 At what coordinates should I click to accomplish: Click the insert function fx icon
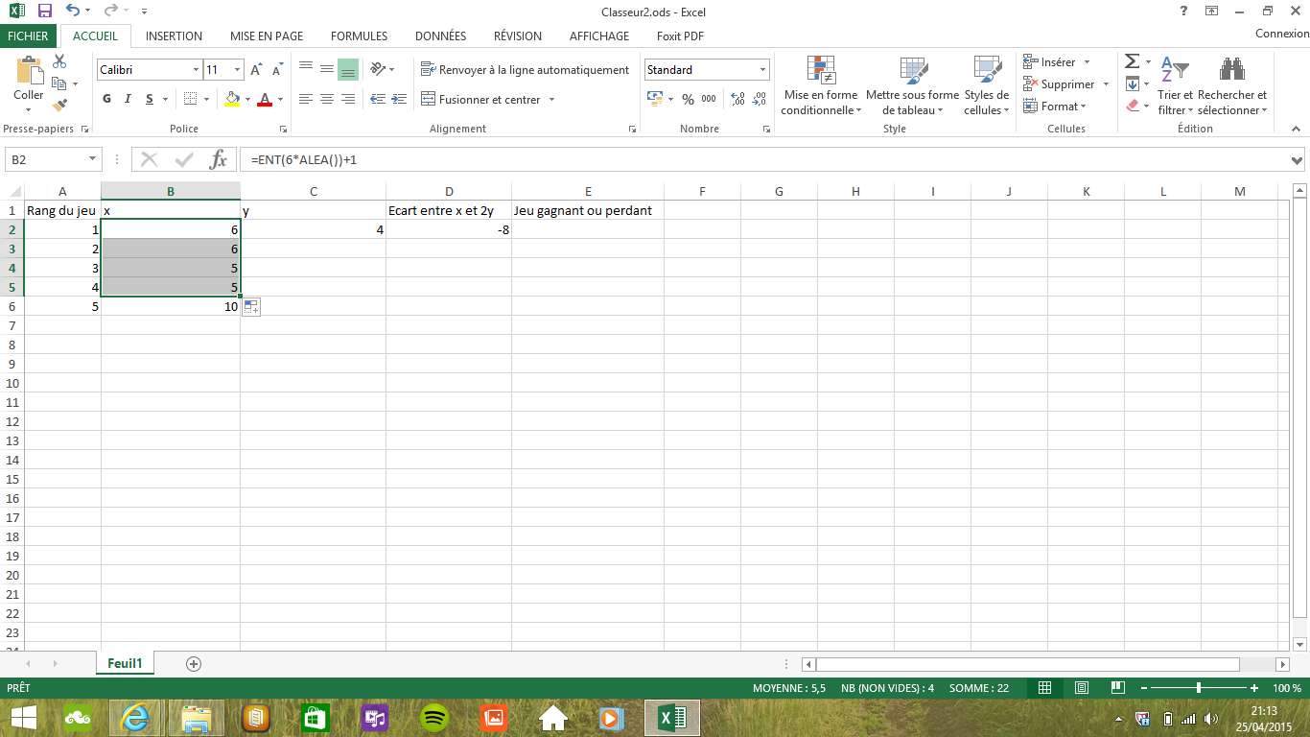(219, 159)
